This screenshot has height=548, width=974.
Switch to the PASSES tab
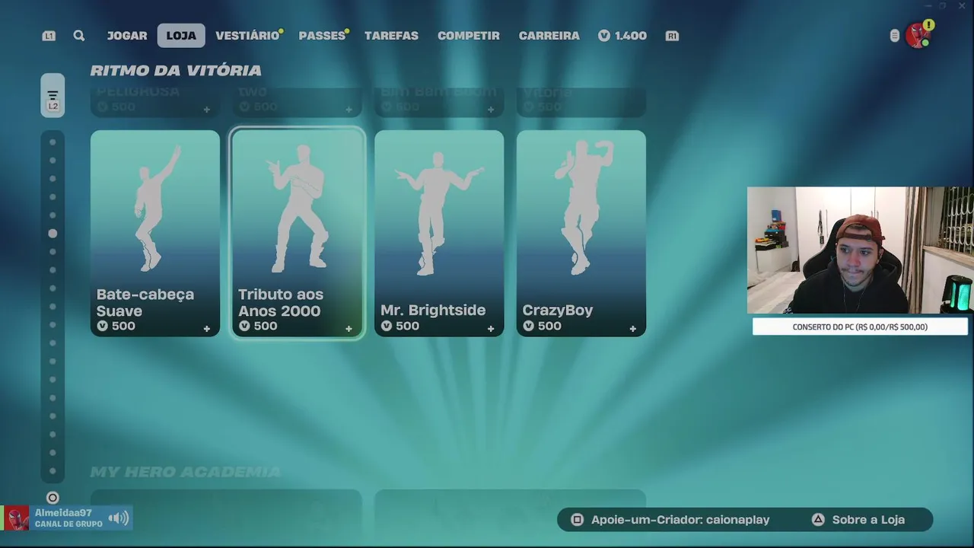click(x=322, y=36)
